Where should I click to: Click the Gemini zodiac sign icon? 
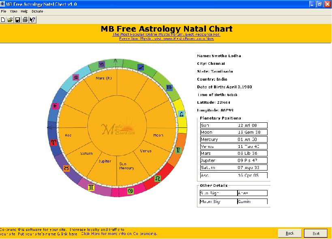(x=91, y=187)
